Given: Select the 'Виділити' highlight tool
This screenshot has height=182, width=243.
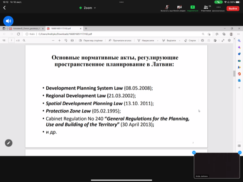Looking at the screenshot, I should [x=169, y=40].
